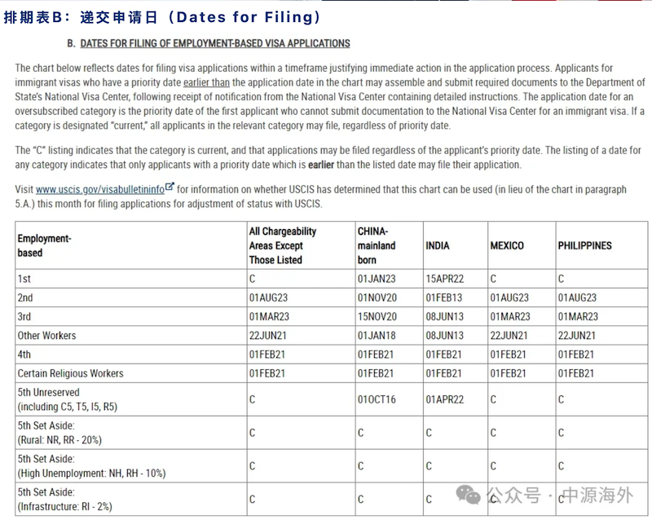Click the "Other Workers" row label

[x=47, y=335]
